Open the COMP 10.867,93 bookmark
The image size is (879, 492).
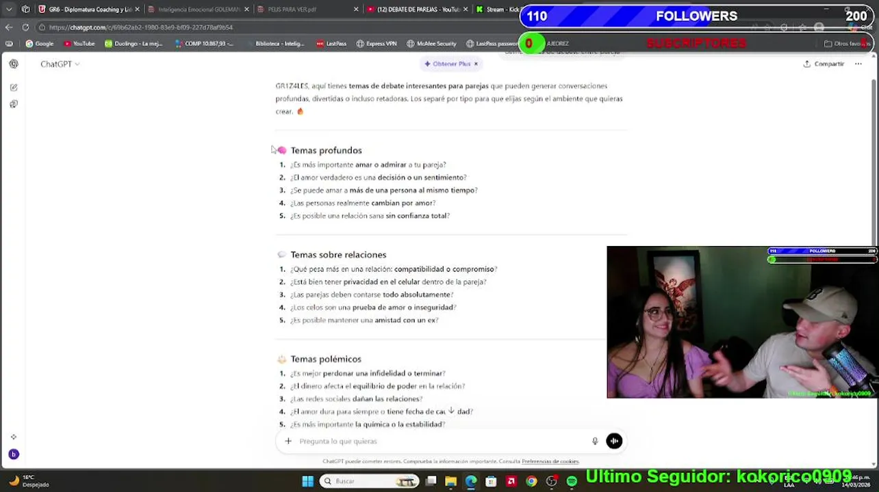pos(204,44)
